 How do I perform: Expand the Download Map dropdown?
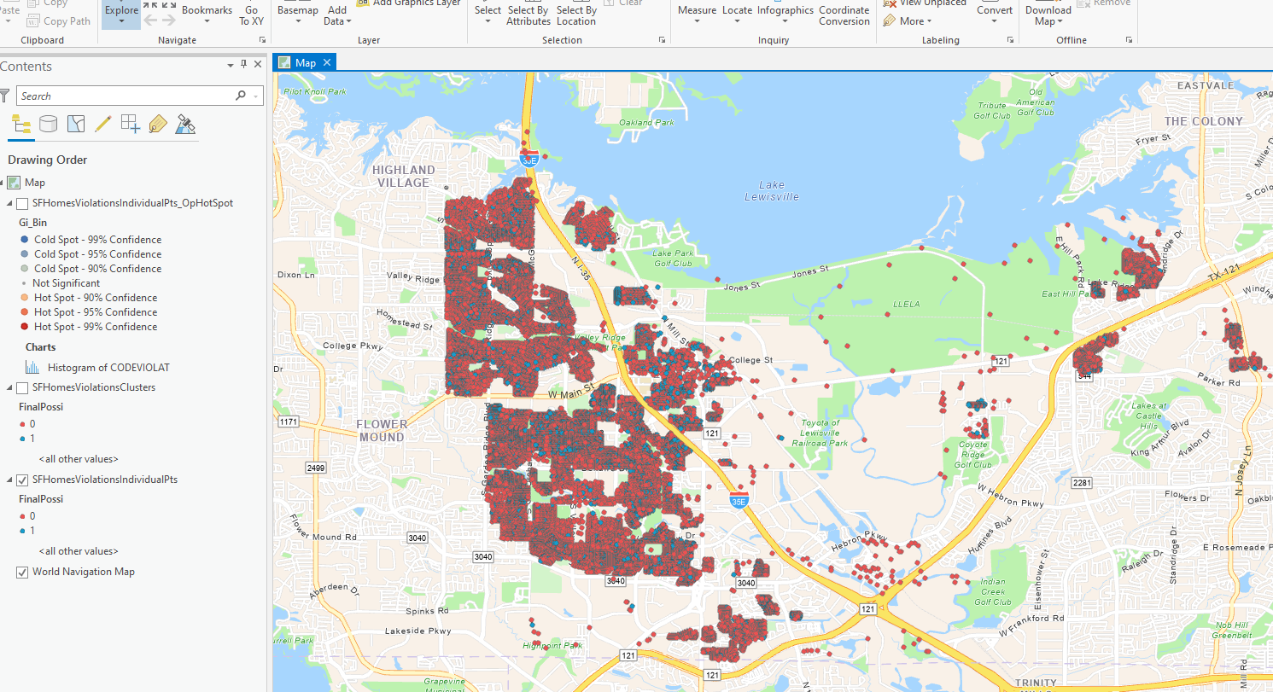[x=1048, y=15]
